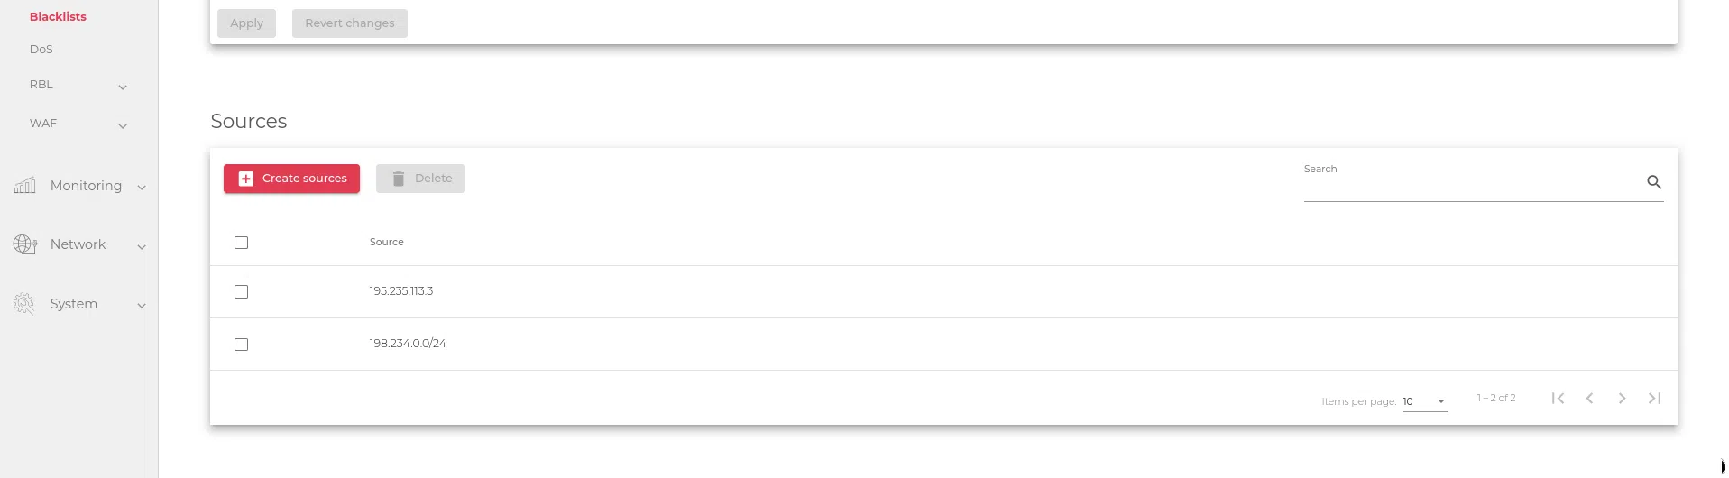The image size is (1729, 478).
Task: Click the System gear icon
Action: [24, 304]
